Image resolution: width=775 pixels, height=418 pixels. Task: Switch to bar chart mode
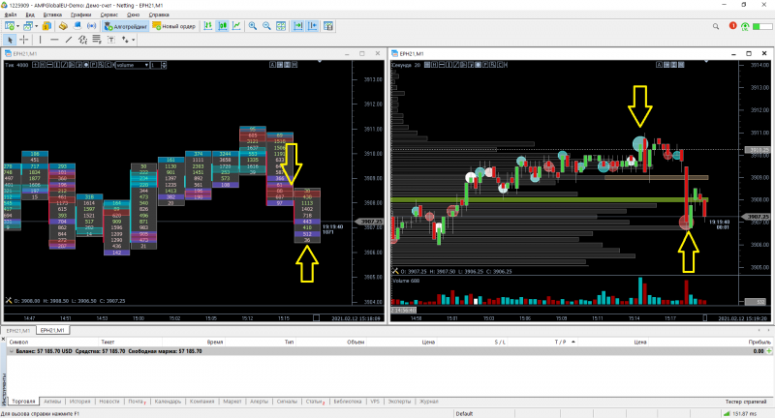click(208, 26)
